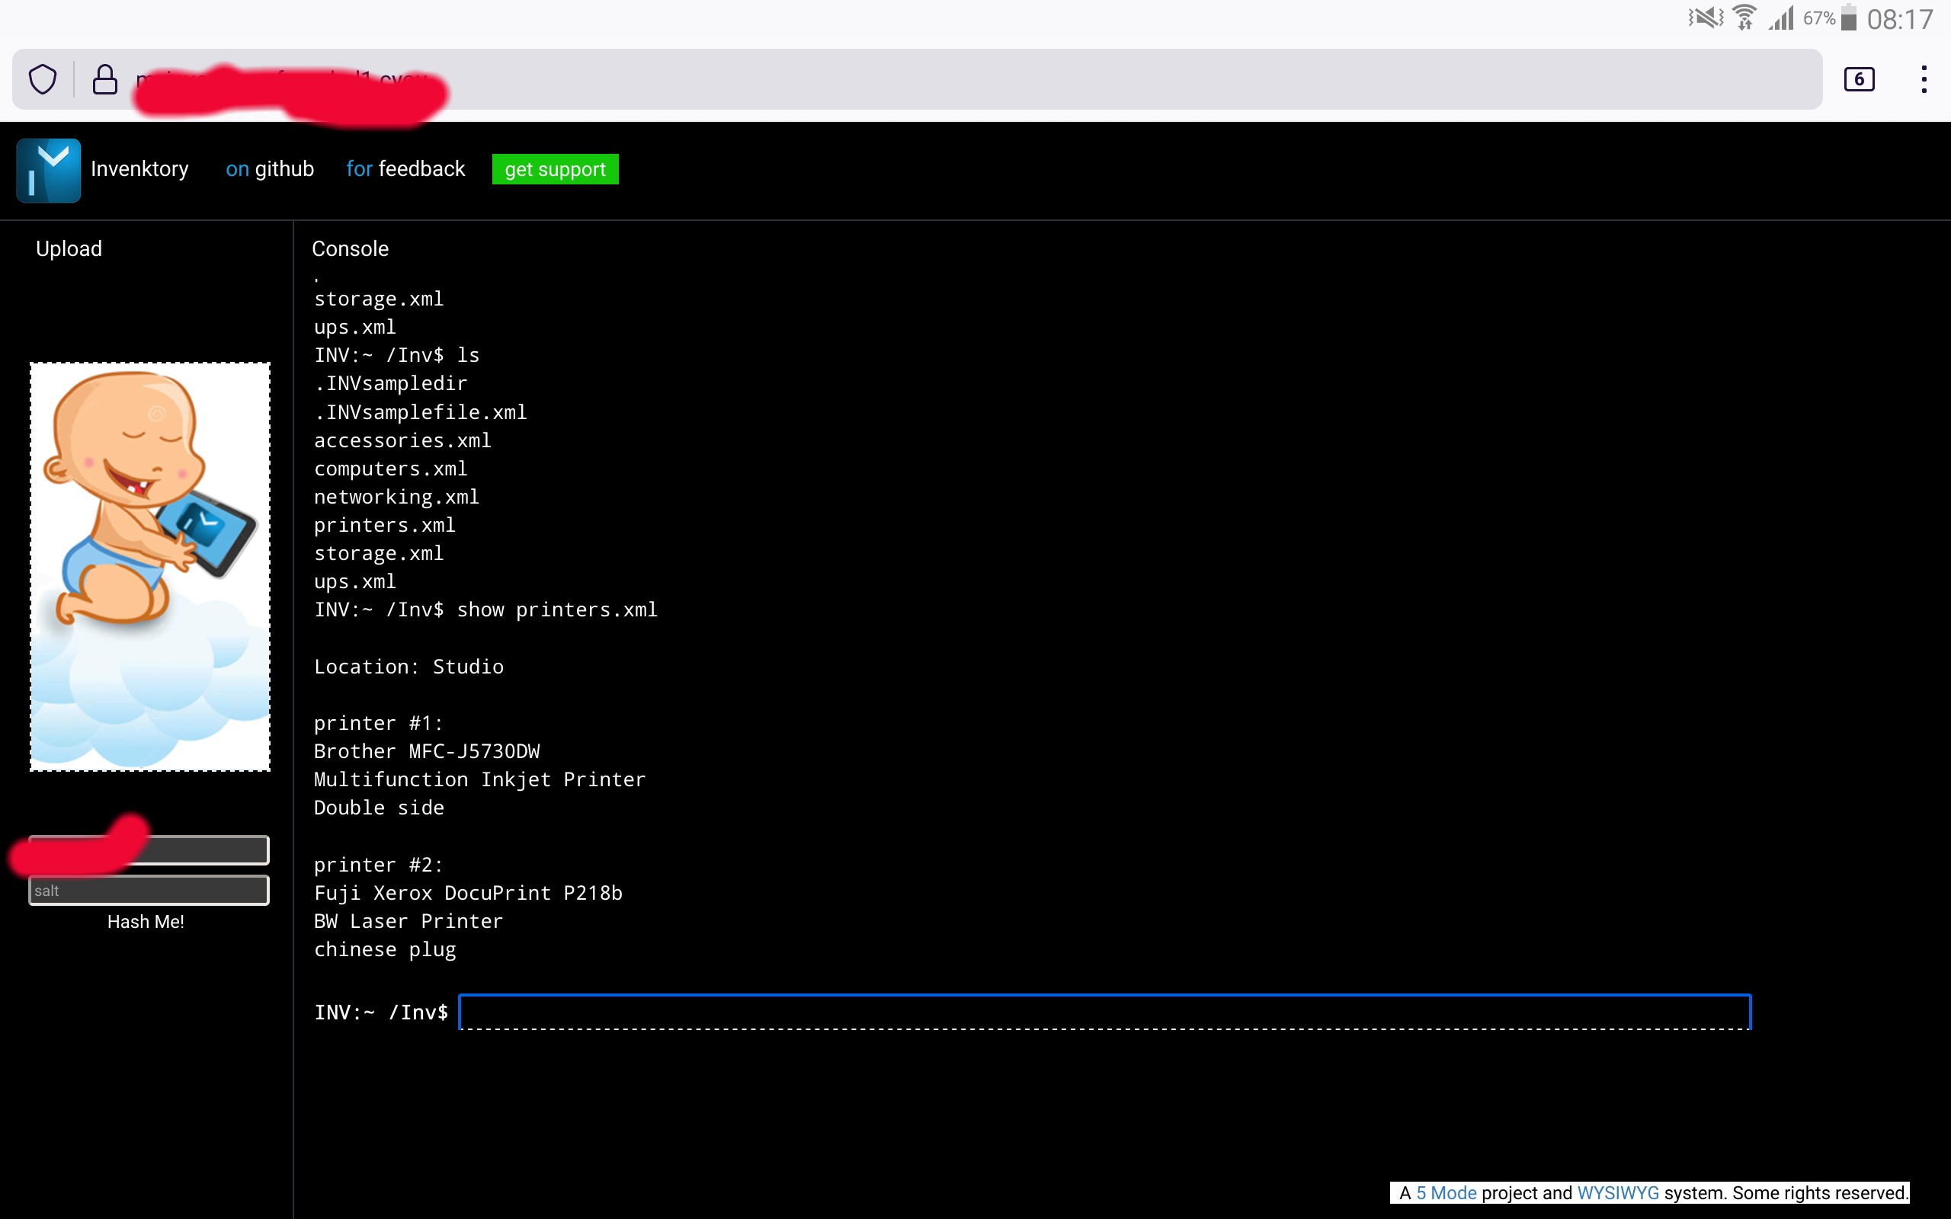Image resolution: width=1951 pixels, height=1219 pixels.
Task: Open the 5 Mode footer link
Action: pos(1446,1193)
